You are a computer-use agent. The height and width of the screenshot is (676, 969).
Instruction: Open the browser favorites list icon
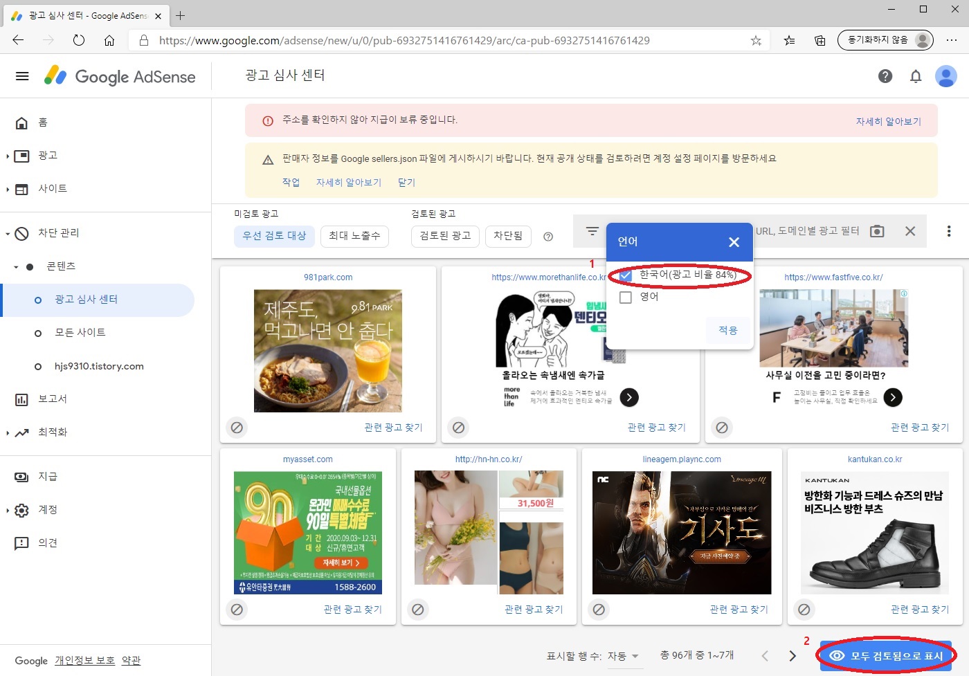789,40
